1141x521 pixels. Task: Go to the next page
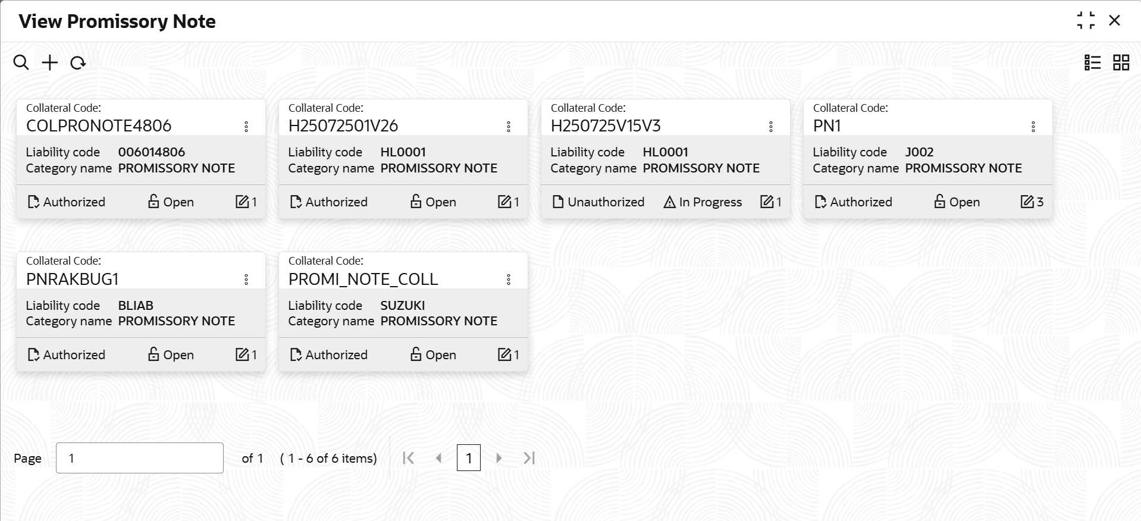click(499, 458)
